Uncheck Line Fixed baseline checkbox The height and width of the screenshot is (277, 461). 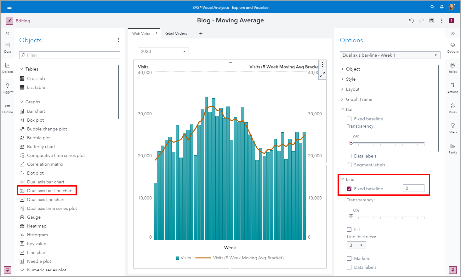[x=349, y=189]
